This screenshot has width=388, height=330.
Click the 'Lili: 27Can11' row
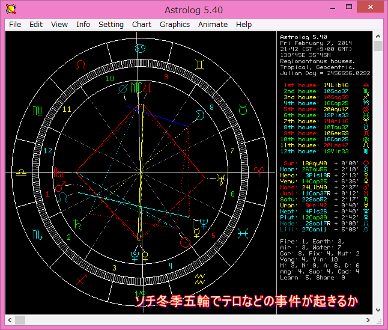coord(325,230)
